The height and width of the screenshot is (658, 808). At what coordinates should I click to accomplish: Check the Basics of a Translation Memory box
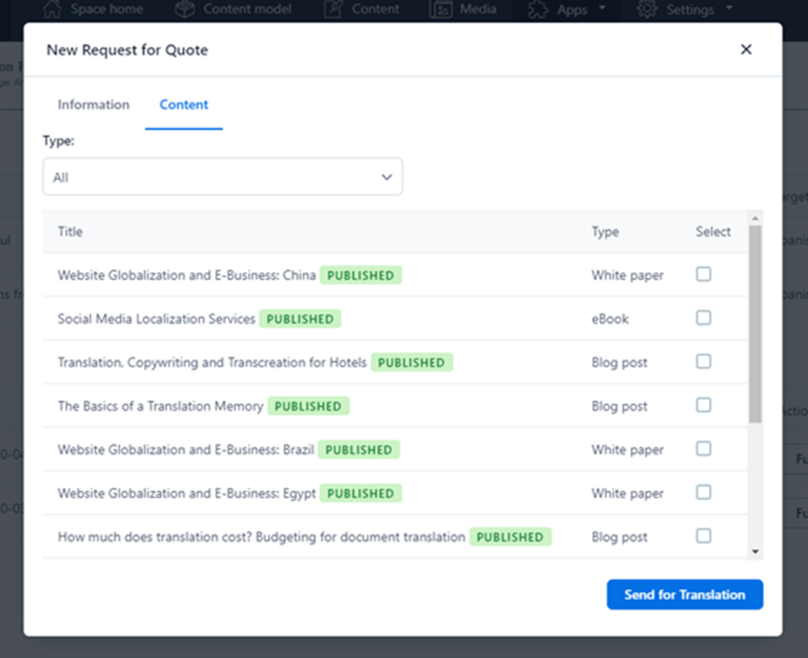703,405
